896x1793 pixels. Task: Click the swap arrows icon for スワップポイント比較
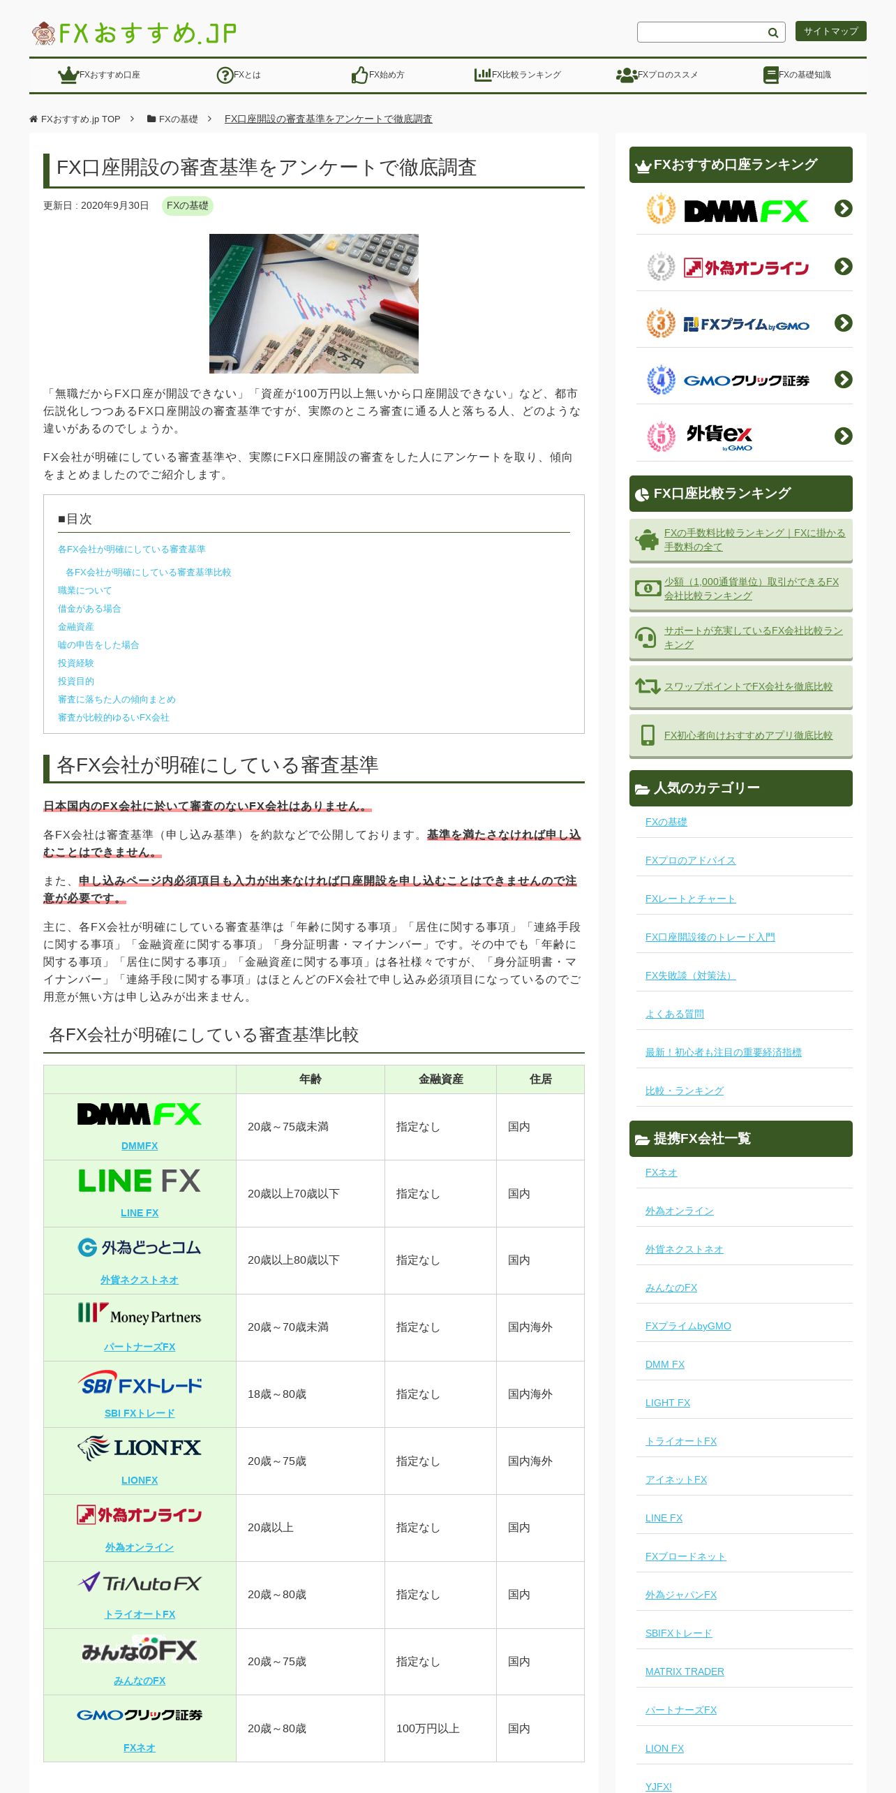(648, 686)
